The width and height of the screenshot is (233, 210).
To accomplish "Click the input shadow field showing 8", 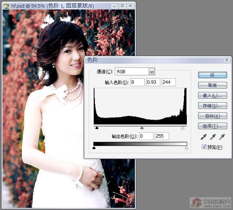I will point(137,82).
